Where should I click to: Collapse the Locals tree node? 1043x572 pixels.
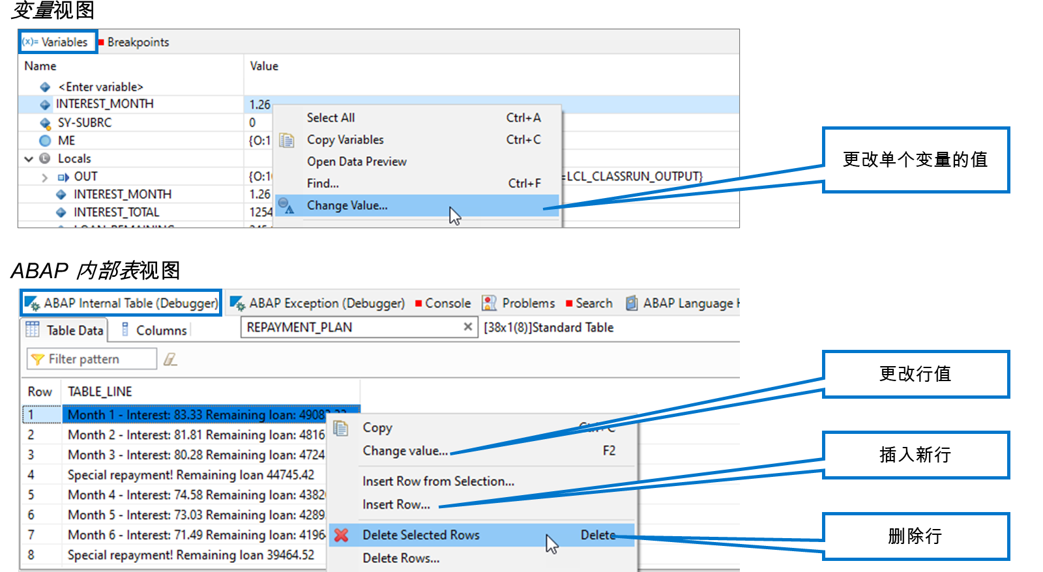tap(29, 158)
